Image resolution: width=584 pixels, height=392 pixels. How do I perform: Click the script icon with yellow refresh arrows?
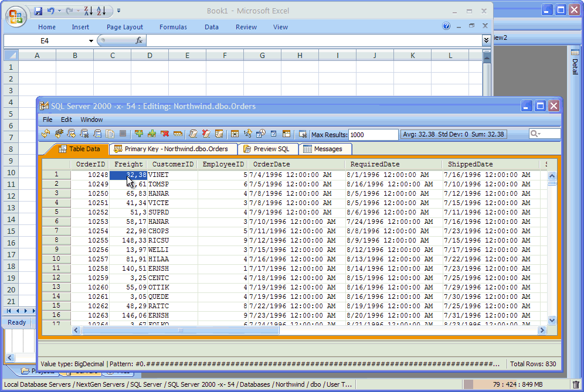pos(72,134)
